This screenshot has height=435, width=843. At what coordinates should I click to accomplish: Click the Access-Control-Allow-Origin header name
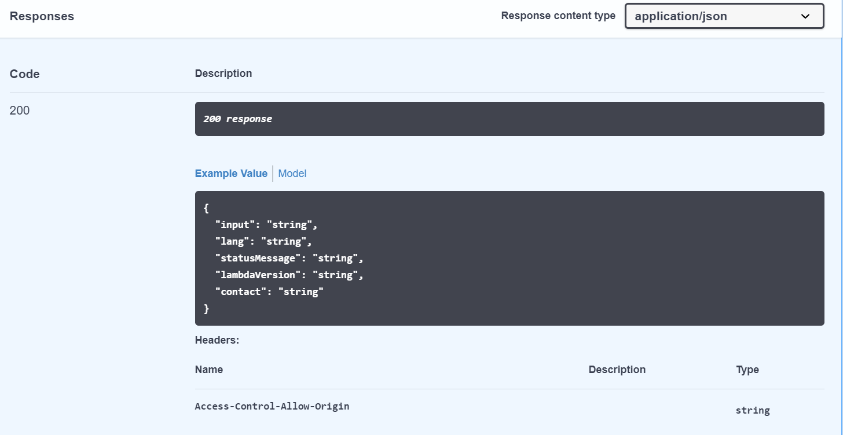(272, 406)
